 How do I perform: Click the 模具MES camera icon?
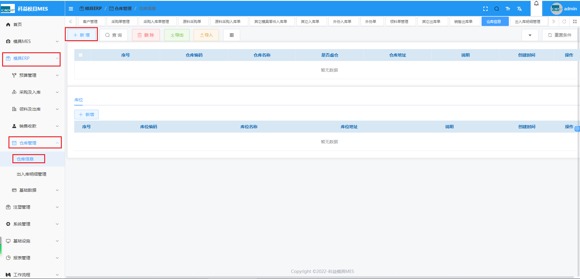[x=8, y=41]
